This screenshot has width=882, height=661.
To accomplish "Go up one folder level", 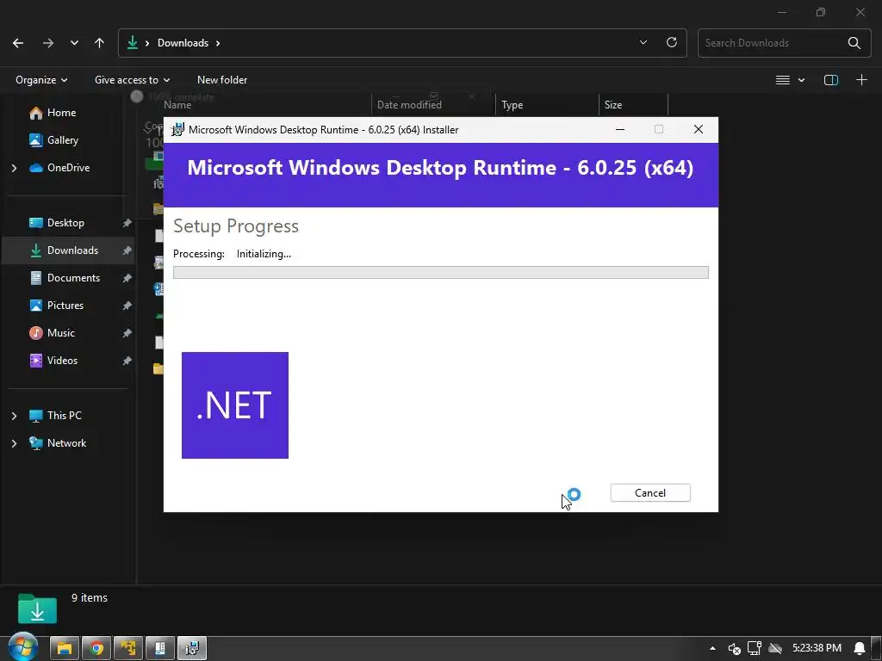I will click(100, 43).
